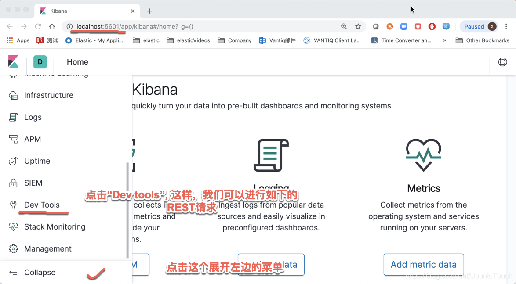Open the Uptime menu item

tap(37, 161)
